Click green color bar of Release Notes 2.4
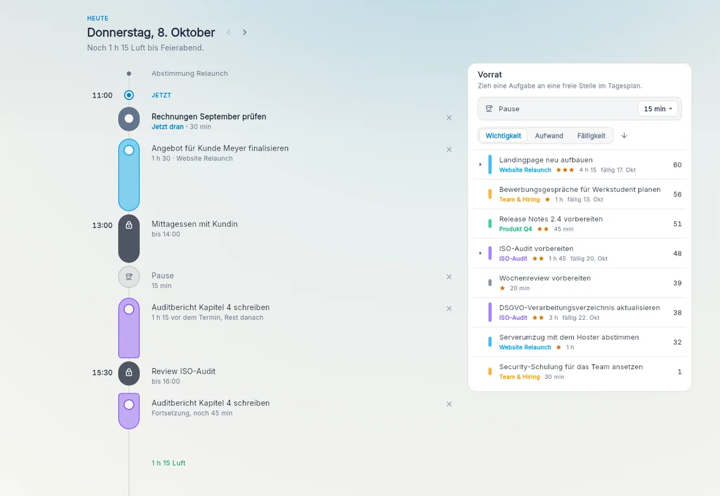 pos(490,224)
